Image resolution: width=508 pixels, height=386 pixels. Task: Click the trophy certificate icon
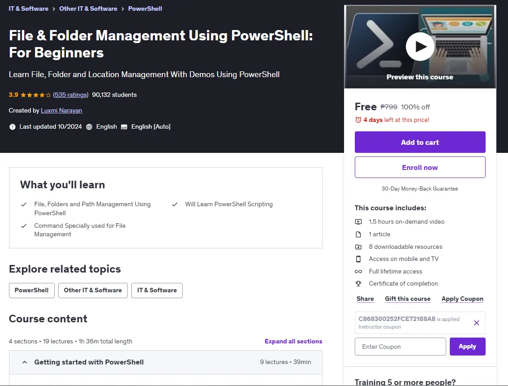(358, 284)
